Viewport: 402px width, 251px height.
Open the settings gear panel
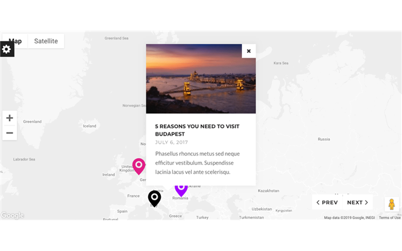coord(7,49)
